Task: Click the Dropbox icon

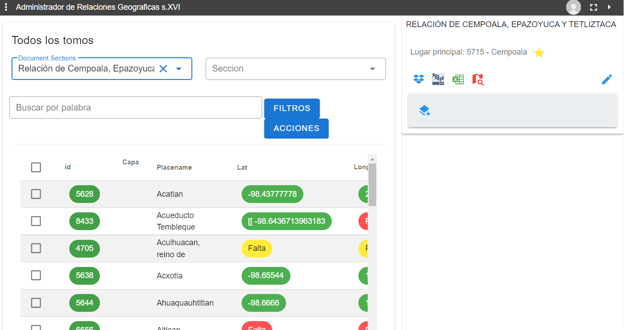Action: point(418,80)
